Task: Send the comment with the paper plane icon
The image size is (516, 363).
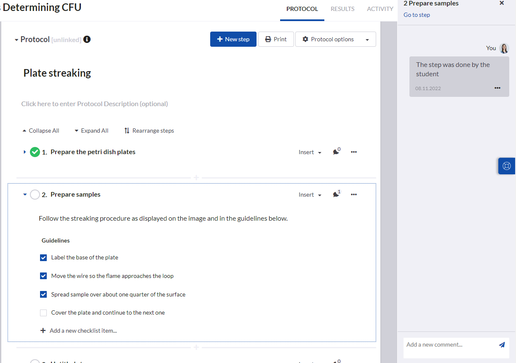Action: 502,344
